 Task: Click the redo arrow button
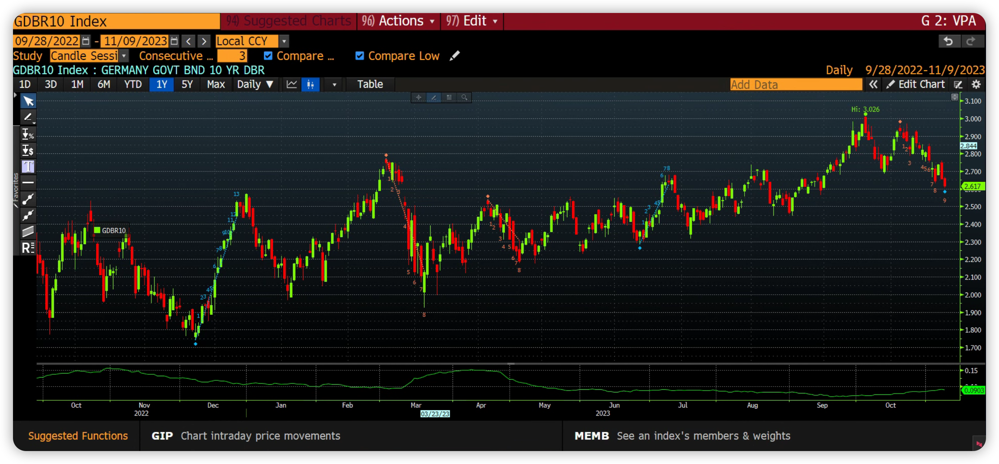pos(972,41)
